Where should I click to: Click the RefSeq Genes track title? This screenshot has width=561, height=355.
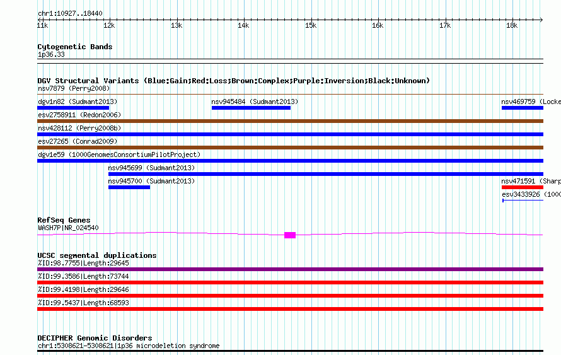tap(64, 220)
